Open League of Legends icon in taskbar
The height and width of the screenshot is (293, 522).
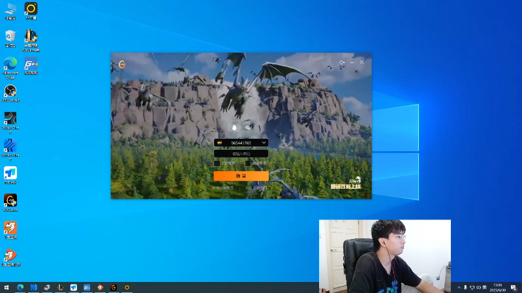click(60, 287)
